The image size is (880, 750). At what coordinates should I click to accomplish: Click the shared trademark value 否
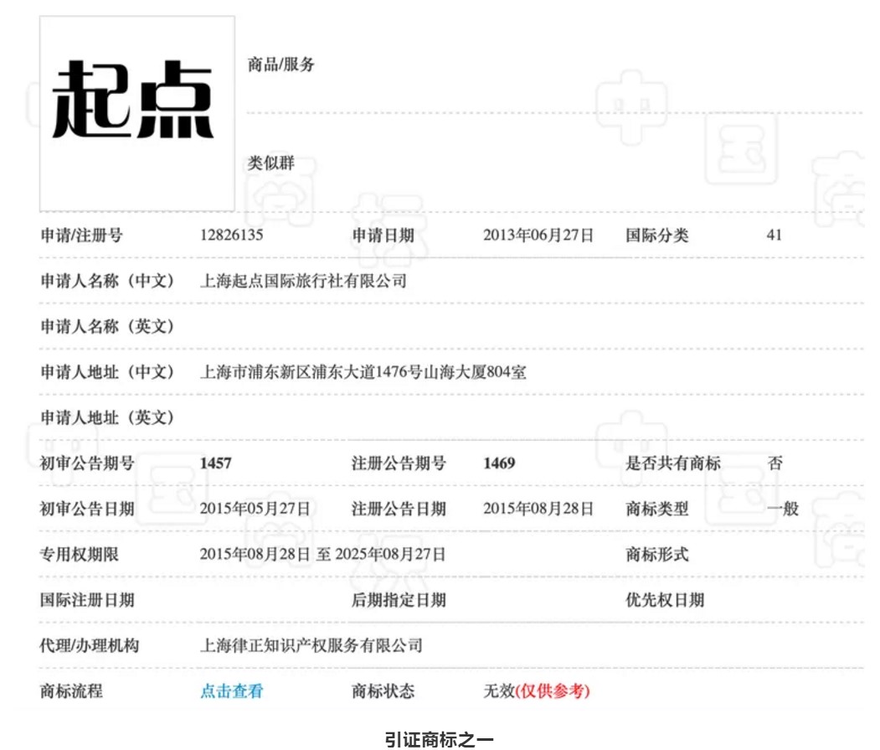coord(775,463)
